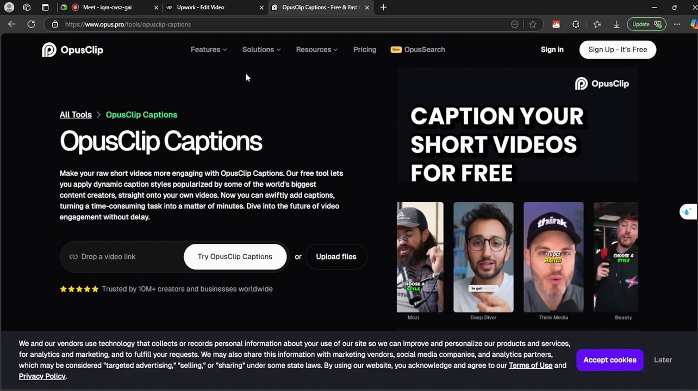Screen dimensions: 698x391
Task: Close the Meet tab
Action: tap(157, 8)
